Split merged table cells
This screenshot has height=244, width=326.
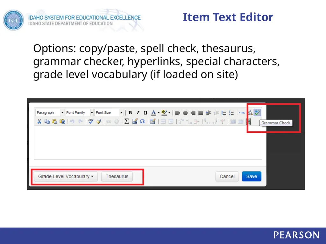pos(233,121)
